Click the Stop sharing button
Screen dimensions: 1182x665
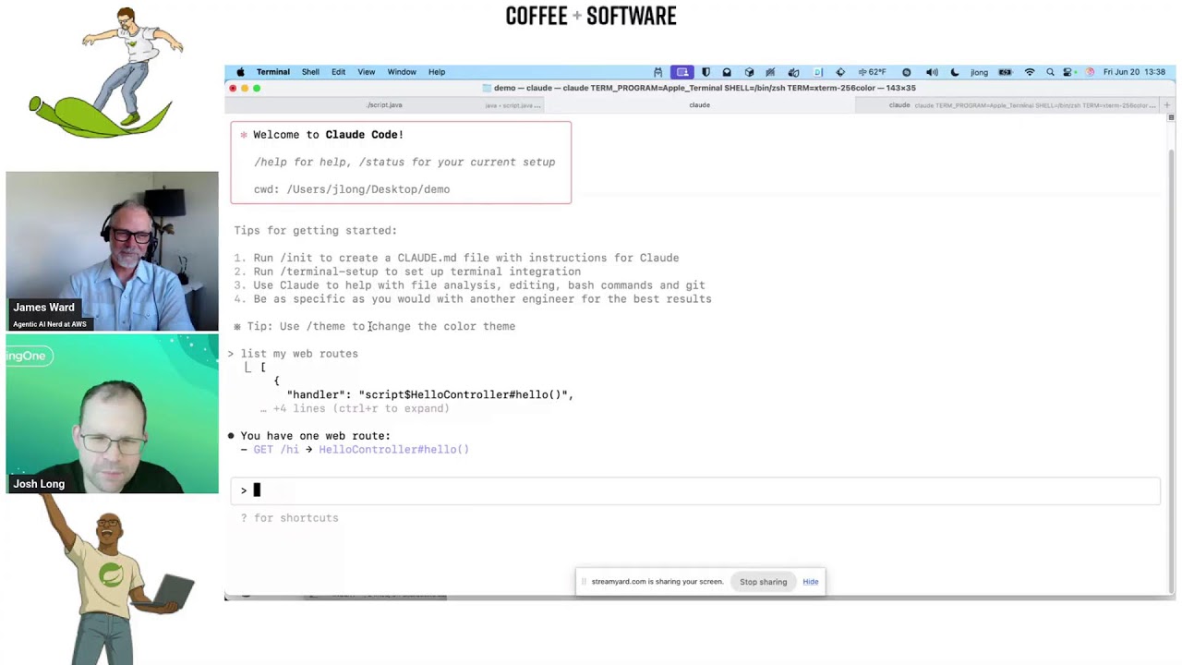tap(763, 582)
